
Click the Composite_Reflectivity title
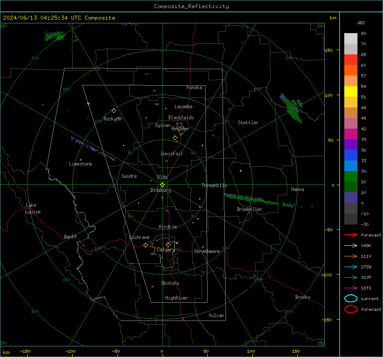click(x=191, y=6)
